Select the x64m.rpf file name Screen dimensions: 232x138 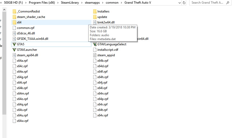tap(23, 93)
